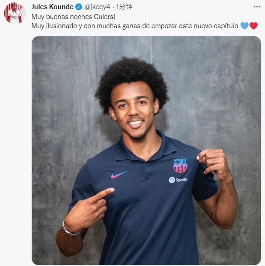Click the polo shirt collar button
The width and height of the screenshot is (265, 266).
click(147, 164)
